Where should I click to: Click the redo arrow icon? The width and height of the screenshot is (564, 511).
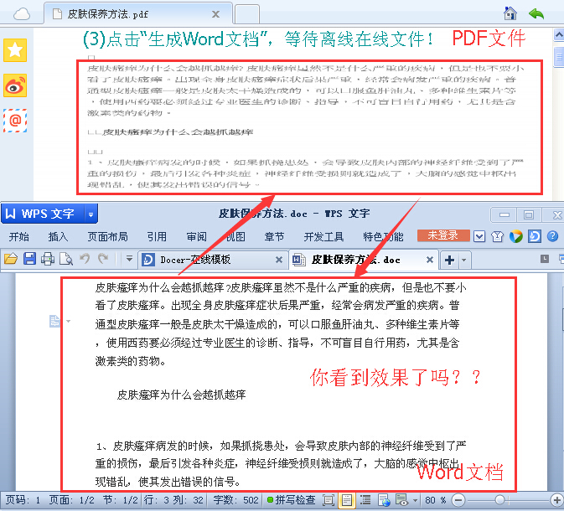pos(103,259)
